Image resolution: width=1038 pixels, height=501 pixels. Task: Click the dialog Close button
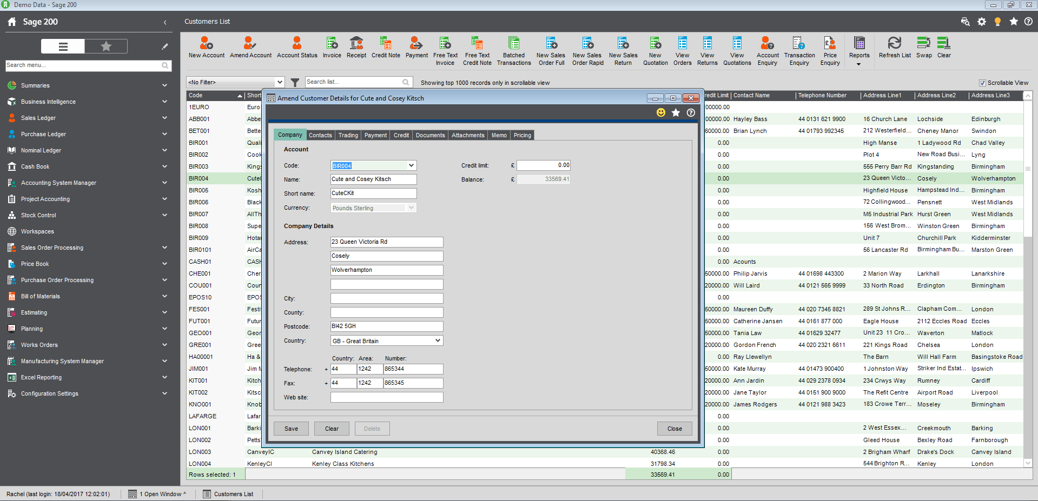[x=675, y=429]
